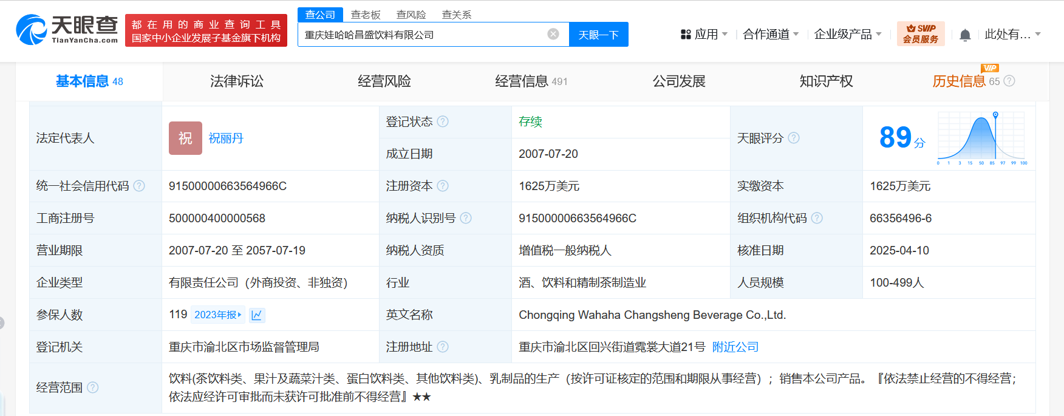Expand the 2023年报 year selector
This screenshot has height=416, width=1064.
click(x=218, y=315)
